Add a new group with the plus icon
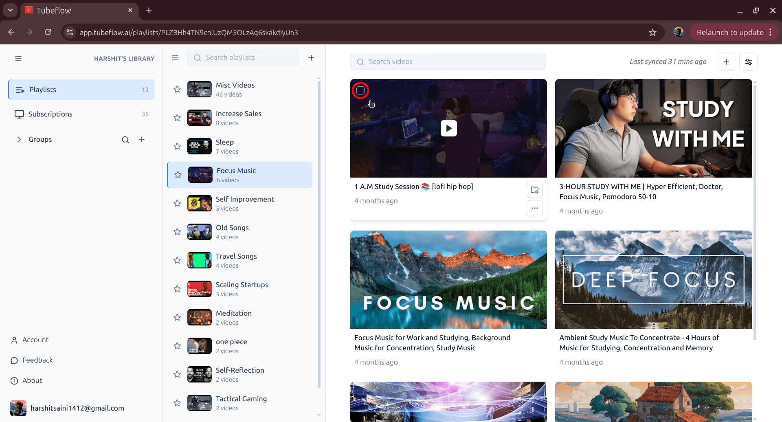 click(x=142, y=139)
